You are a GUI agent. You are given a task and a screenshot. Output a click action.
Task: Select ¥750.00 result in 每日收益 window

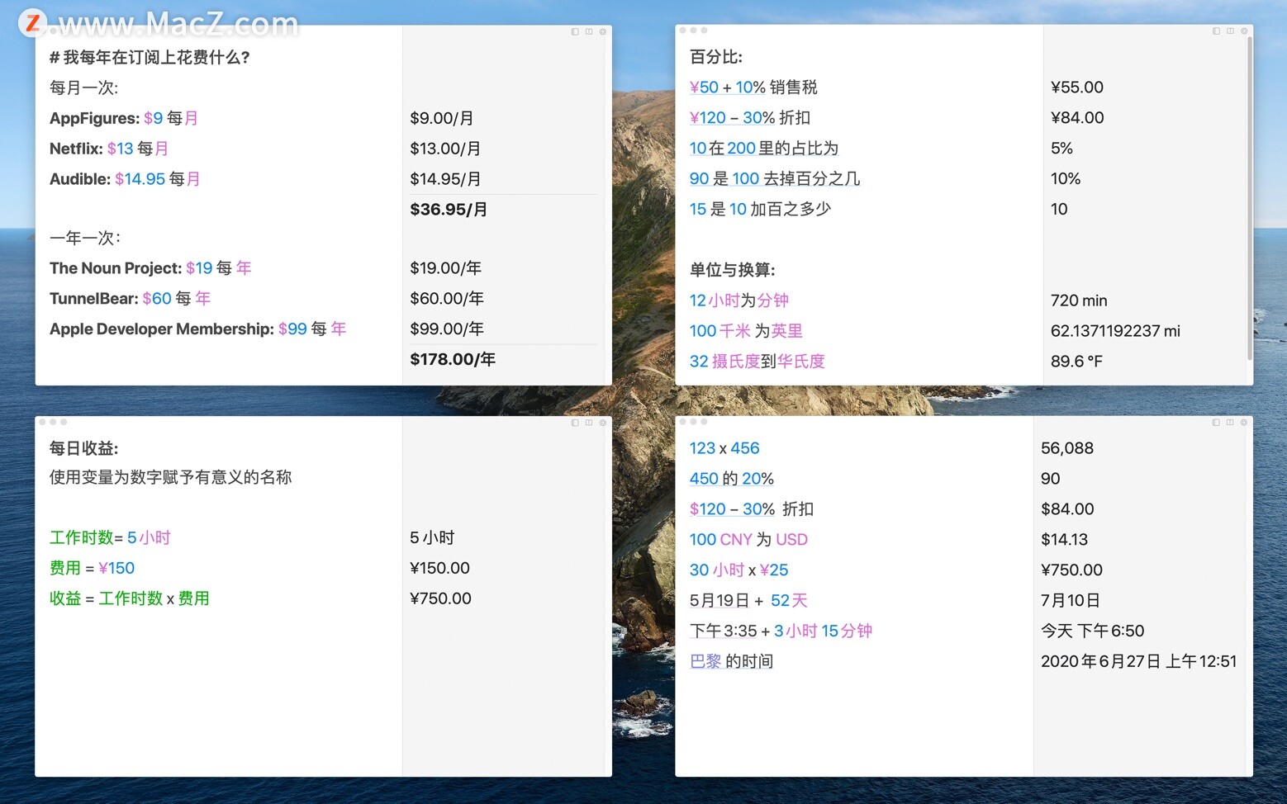click(x=440, y=599)
